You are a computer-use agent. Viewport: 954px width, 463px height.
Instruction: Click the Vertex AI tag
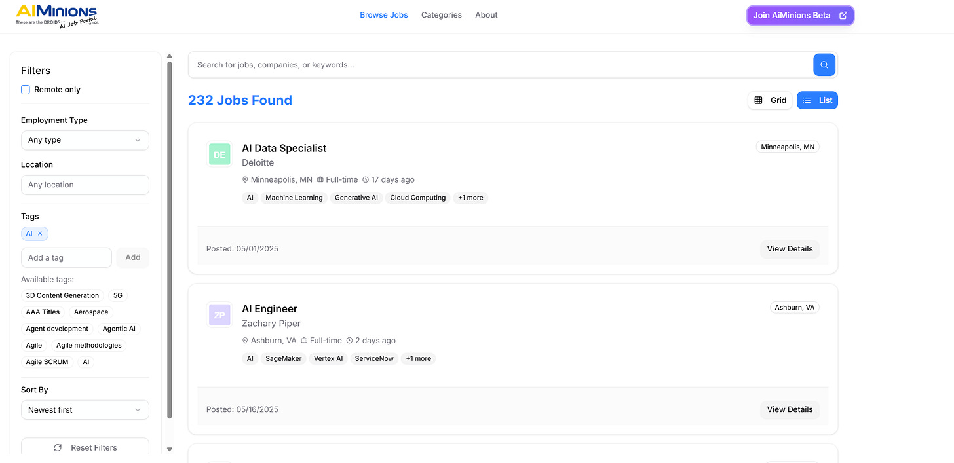328,358
